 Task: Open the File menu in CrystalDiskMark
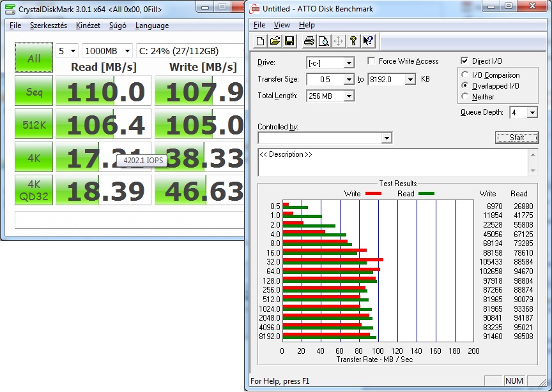[x=15, y=25]
